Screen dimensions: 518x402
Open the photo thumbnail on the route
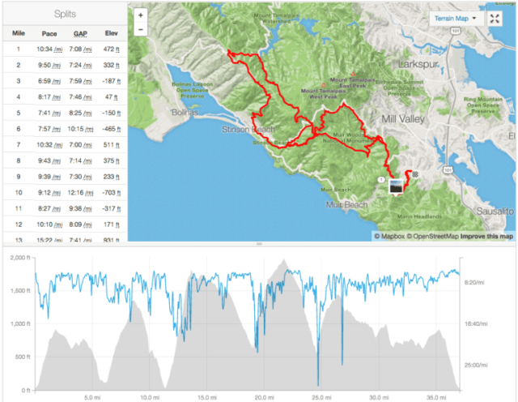pos(397,186)
